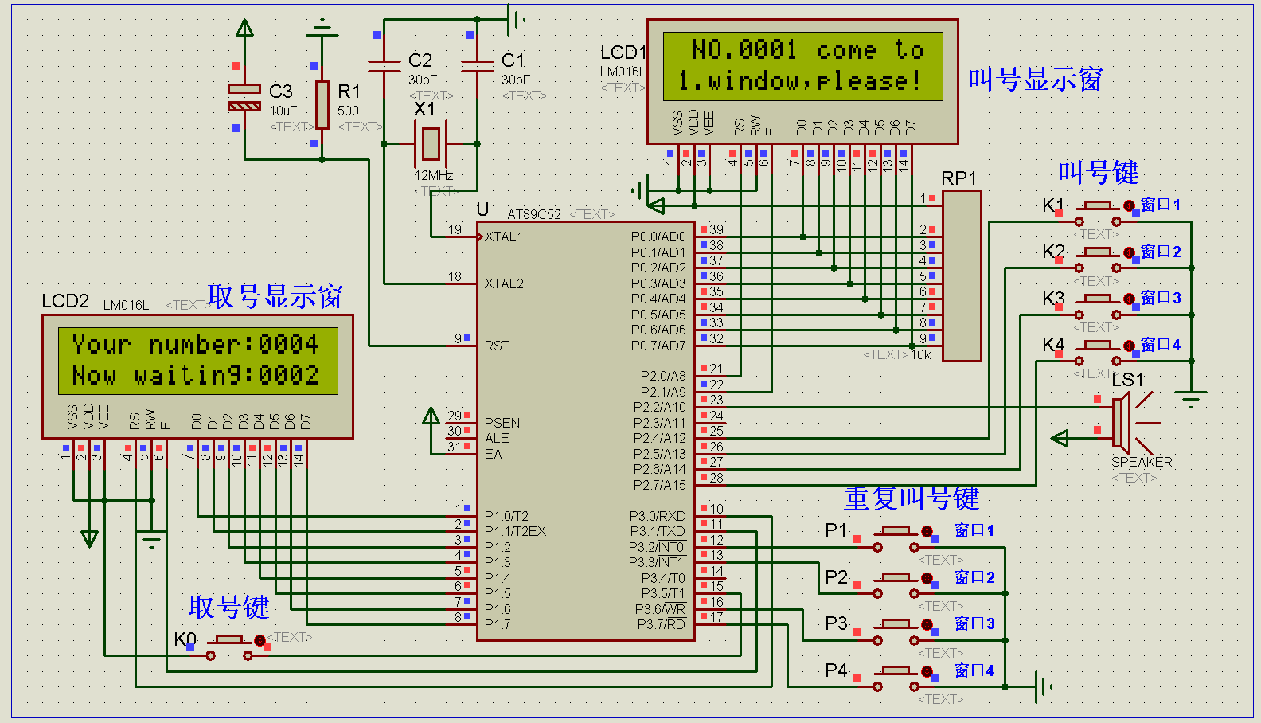
Task: Click the K0 take-number button
Action: [x=229, y=647]
